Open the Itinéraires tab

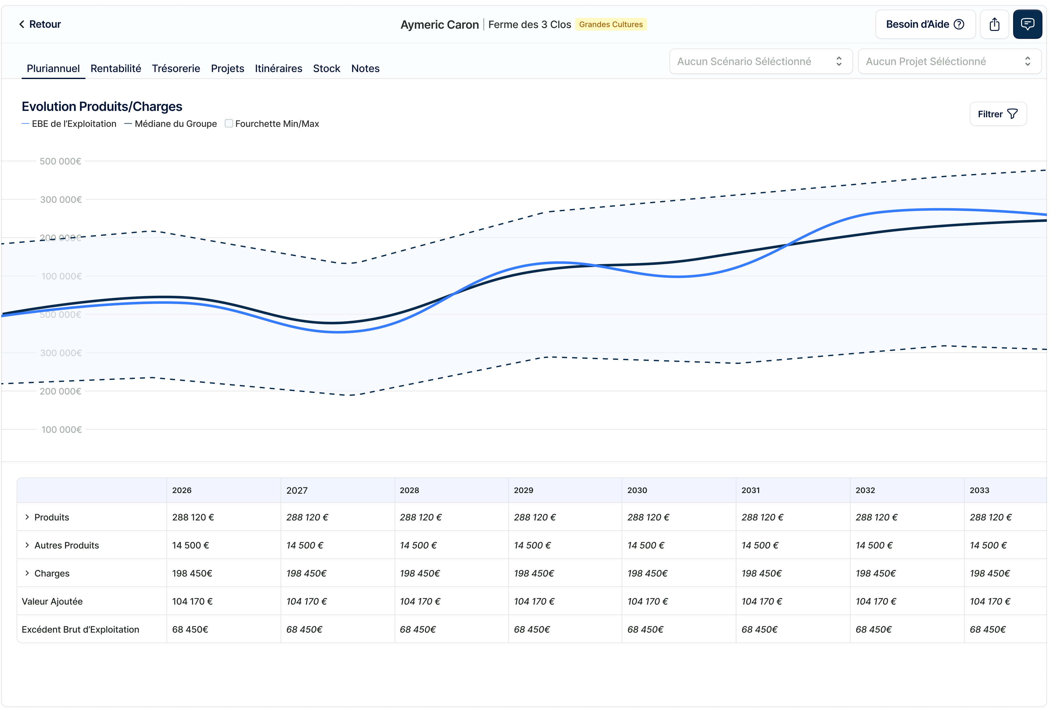(278, 68)
